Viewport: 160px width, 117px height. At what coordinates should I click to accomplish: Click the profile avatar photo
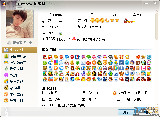[x=19, y=24]
